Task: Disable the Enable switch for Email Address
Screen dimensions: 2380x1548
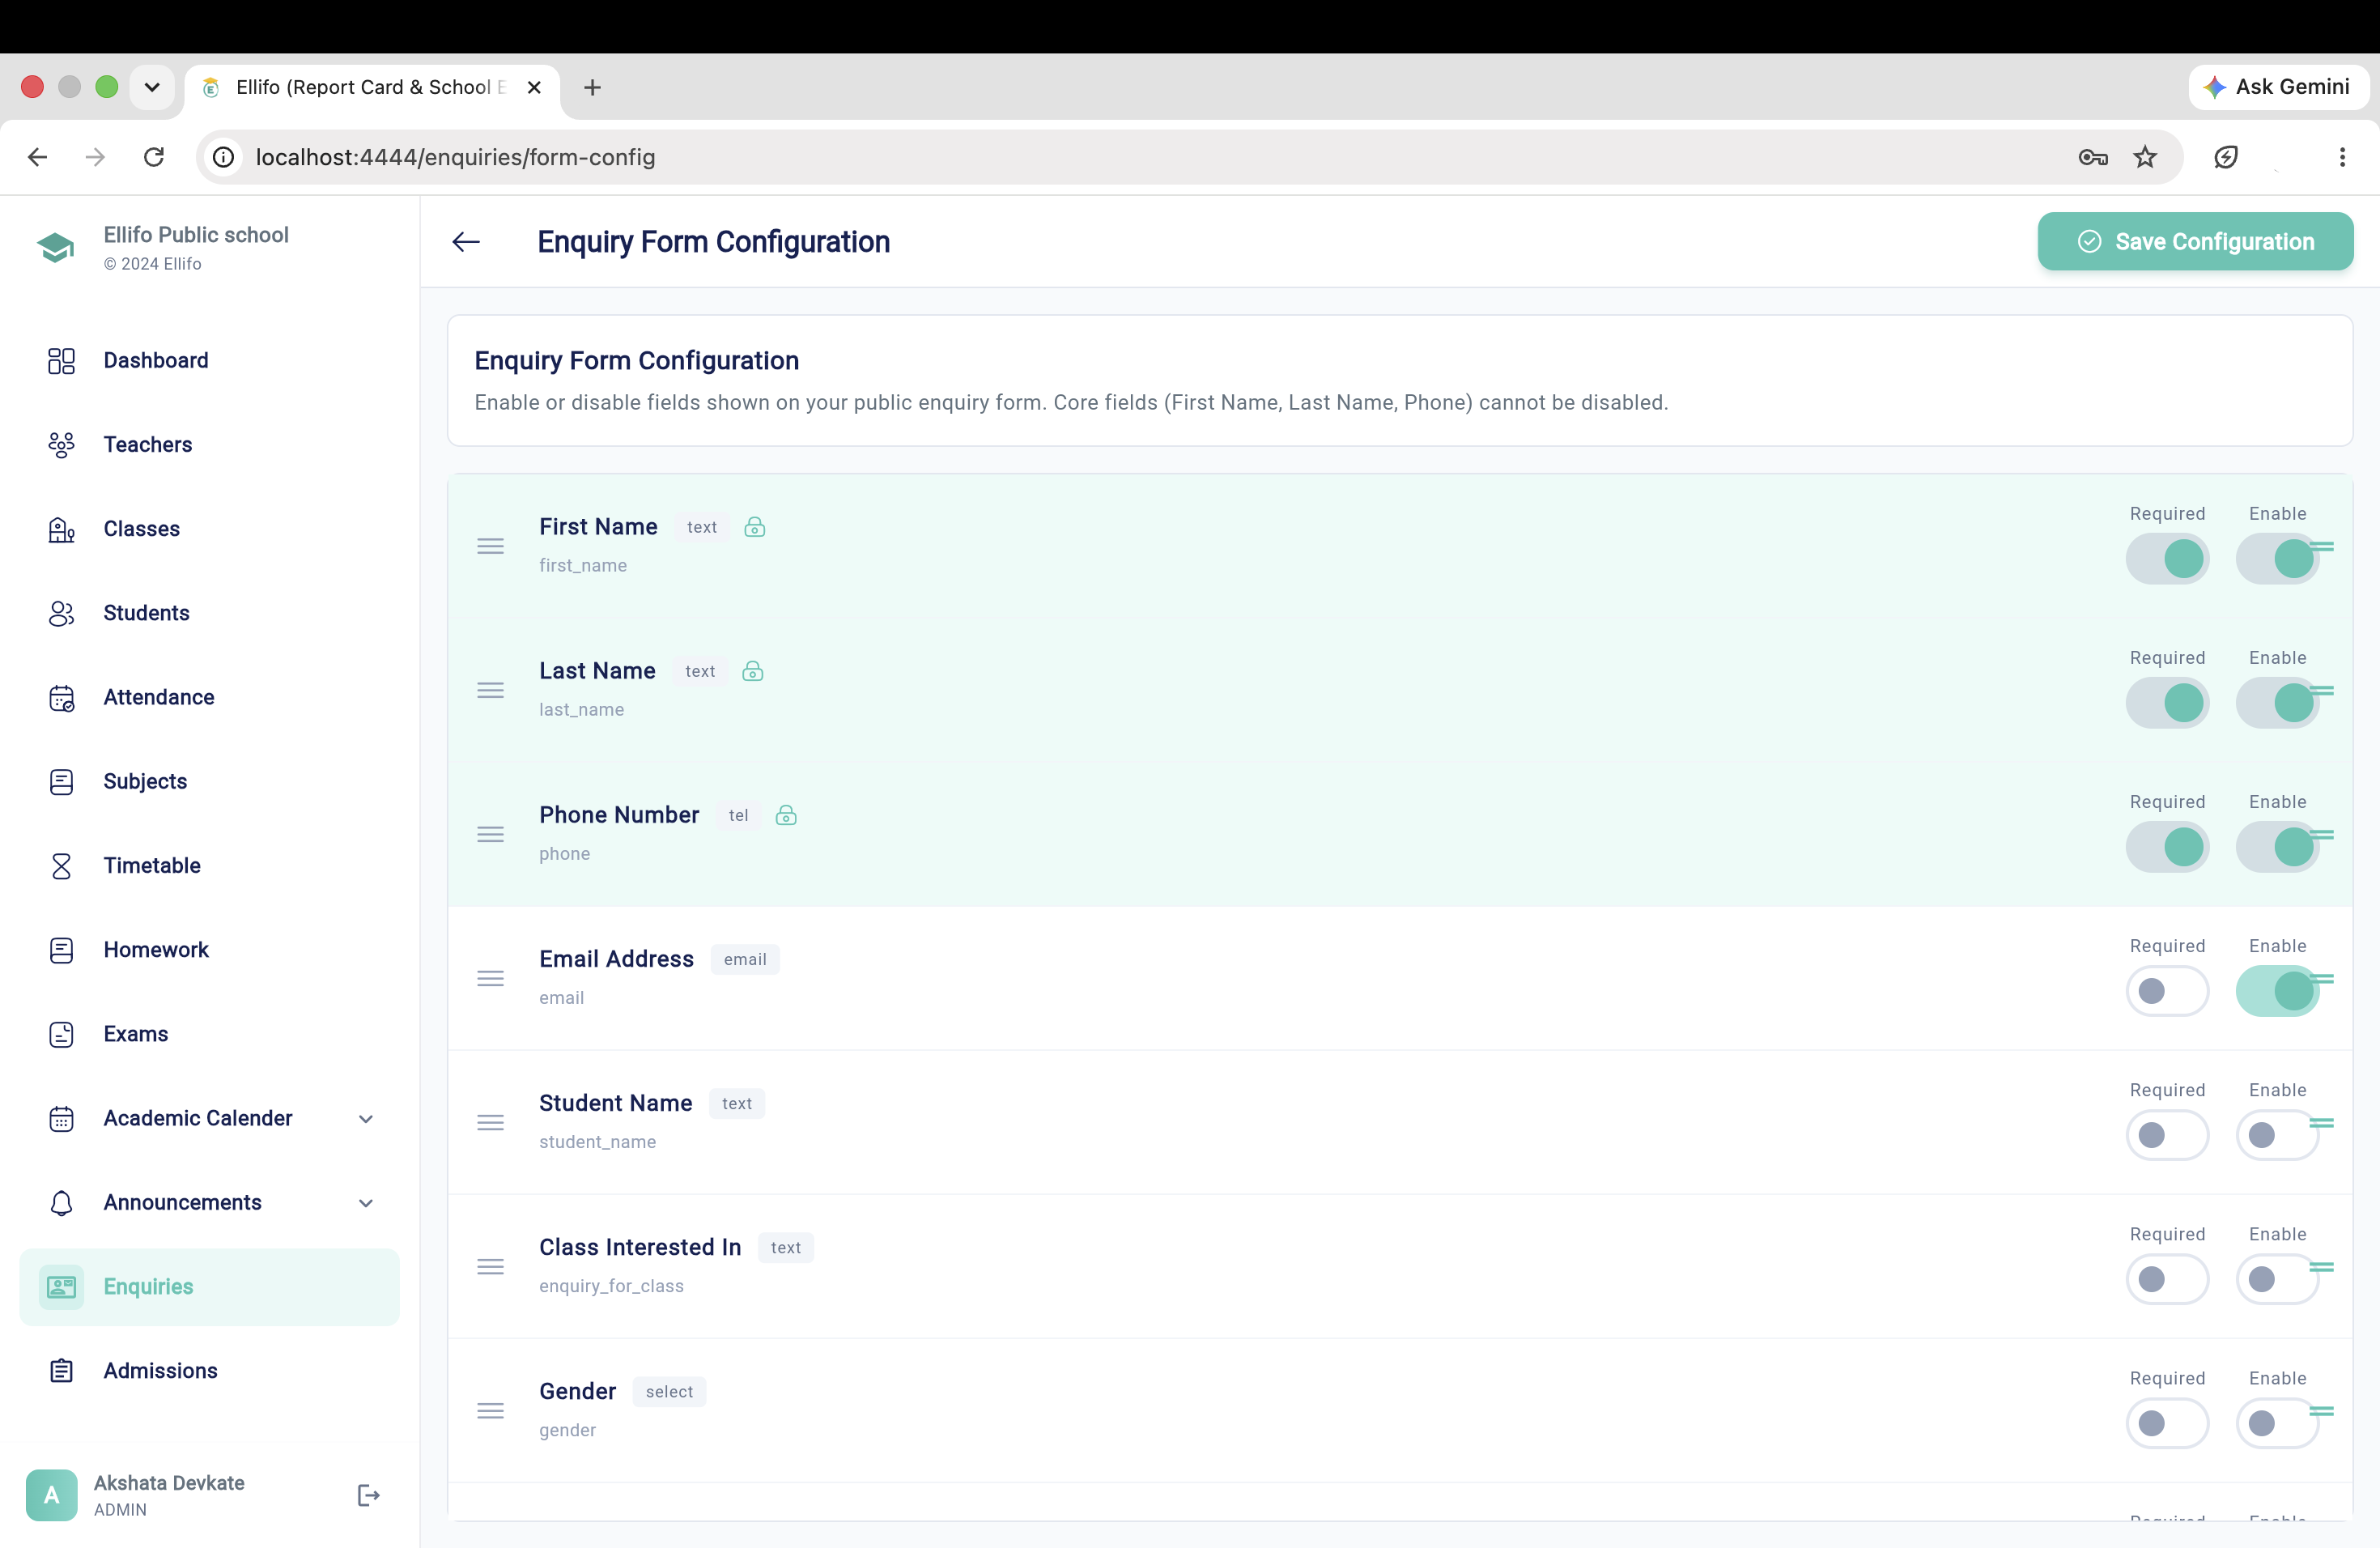Action: click(x=2277, y=991)
